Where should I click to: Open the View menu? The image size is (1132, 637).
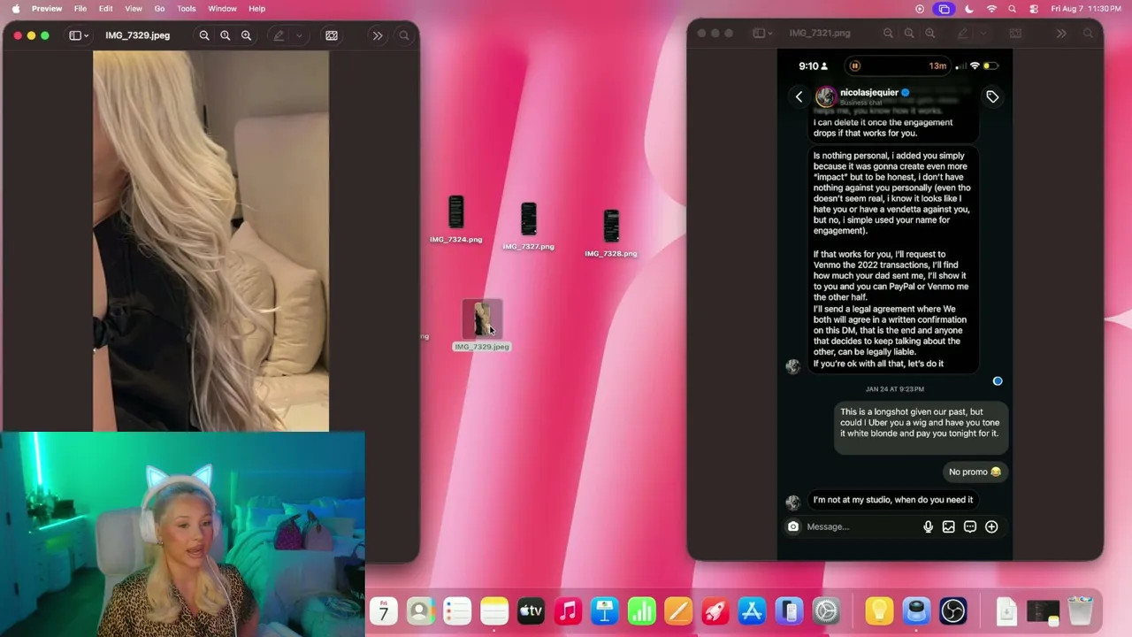[134, 9]
